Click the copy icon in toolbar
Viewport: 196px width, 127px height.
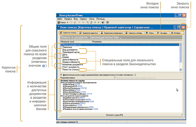tap(71, 22)
